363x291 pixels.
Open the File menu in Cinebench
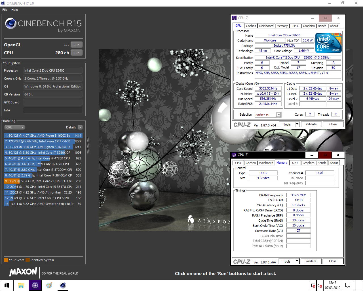tap(5, 10)
